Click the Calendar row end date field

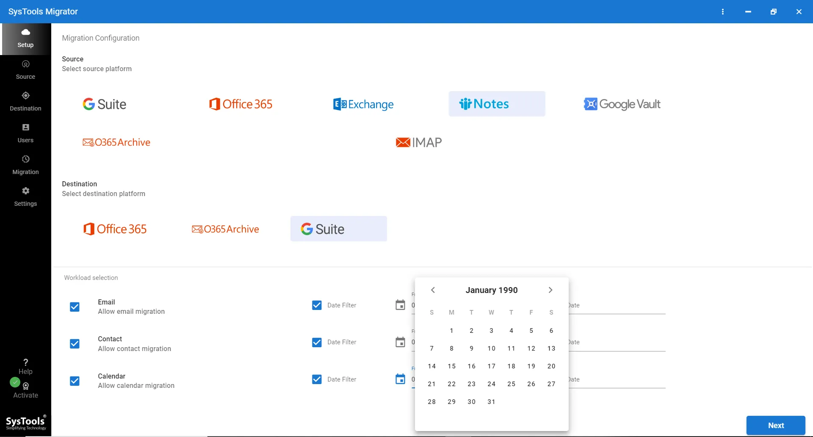617,379
